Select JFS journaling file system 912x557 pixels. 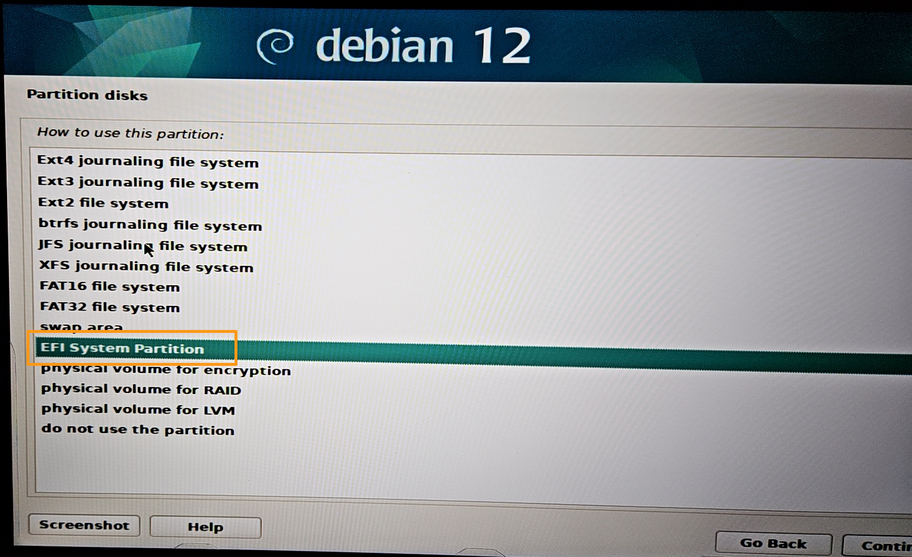click(x=143, y=246)
